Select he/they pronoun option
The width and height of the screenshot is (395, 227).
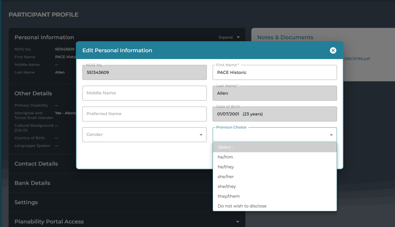point(274,167)
